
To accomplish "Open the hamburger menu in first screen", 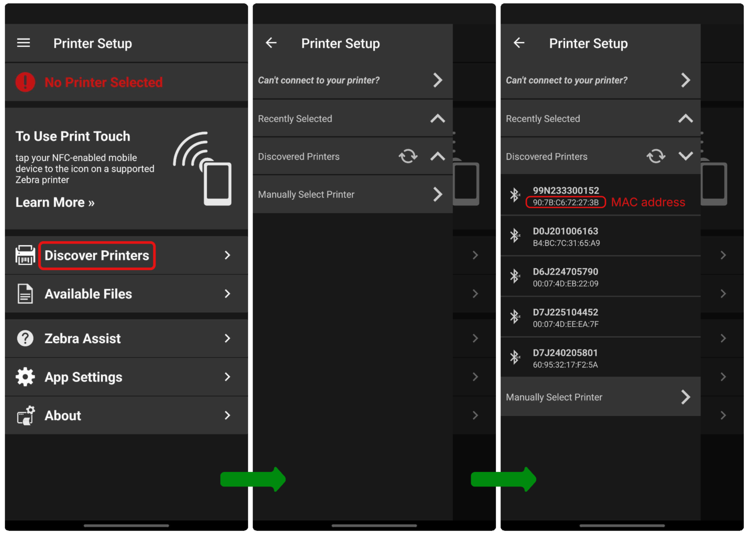I will coord(23,43).
